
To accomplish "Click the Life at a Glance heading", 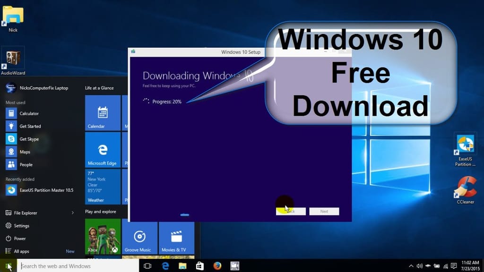I will point(99,88).
